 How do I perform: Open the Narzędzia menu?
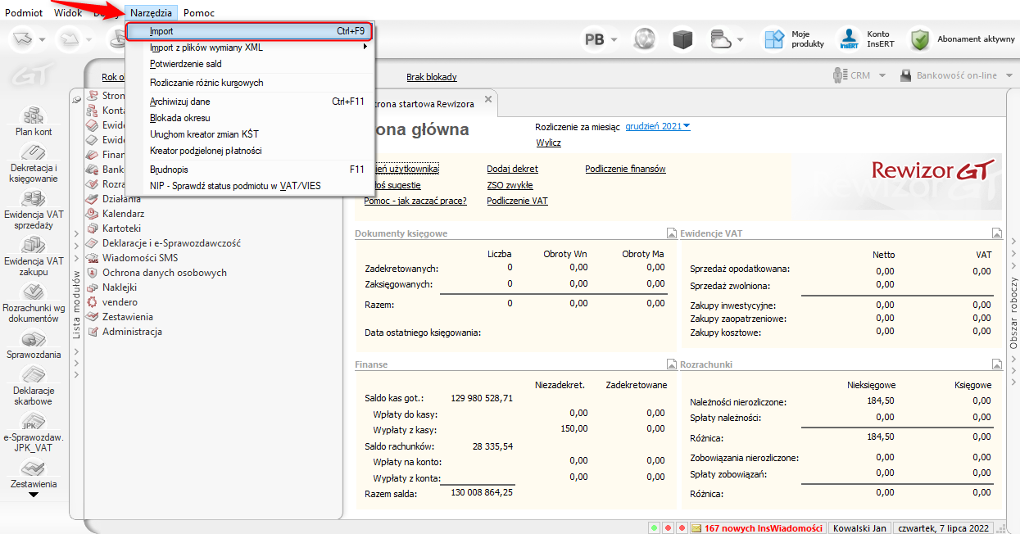(152, 13)
